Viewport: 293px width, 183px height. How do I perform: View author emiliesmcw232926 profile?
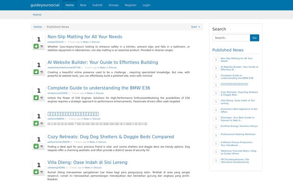[x=57, y=93]
